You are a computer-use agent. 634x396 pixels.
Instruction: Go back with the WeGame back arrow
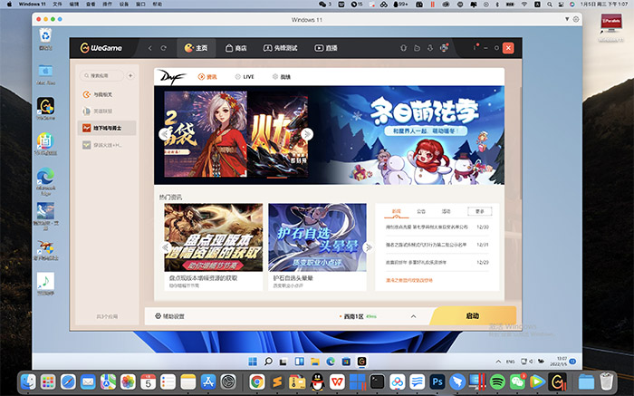150,48
